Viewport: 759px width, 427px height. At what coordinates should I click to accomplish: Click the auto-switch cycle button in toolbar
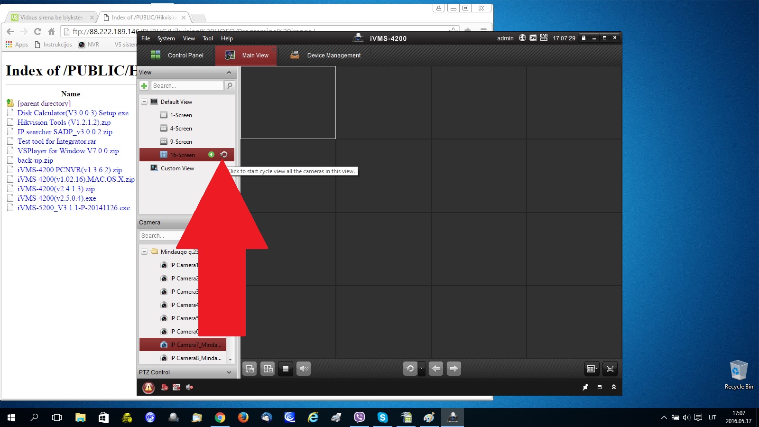click(x=410, y=369)
